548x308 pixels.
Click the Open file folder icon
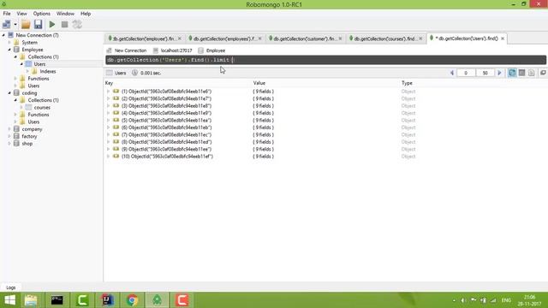pos(26,25)
